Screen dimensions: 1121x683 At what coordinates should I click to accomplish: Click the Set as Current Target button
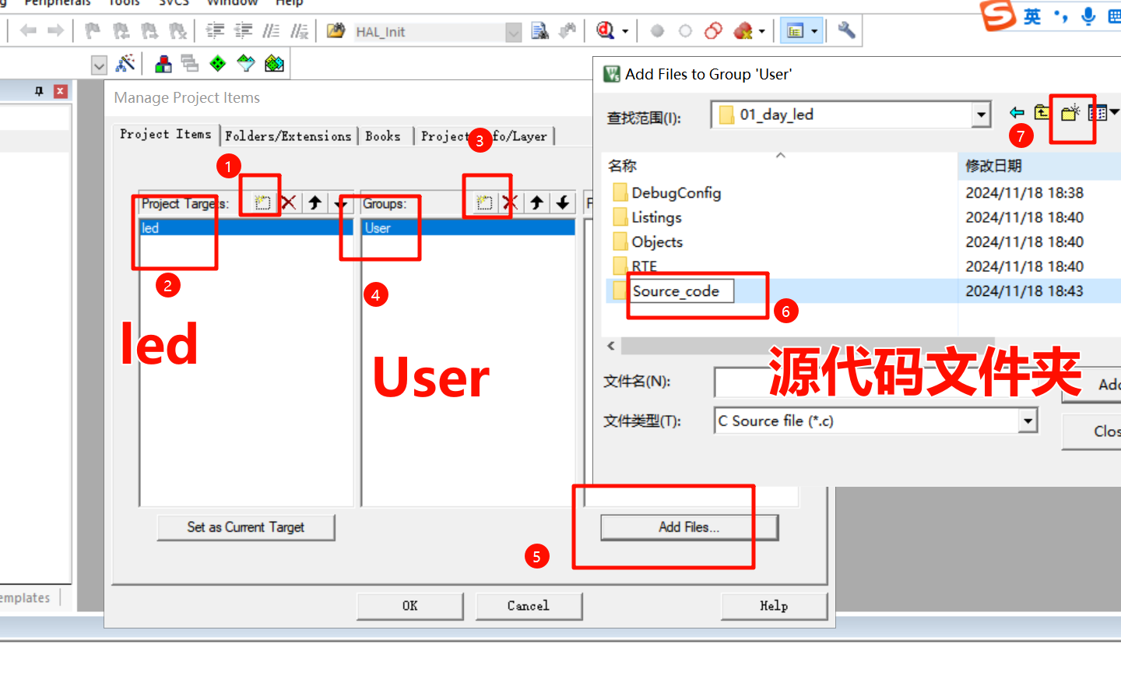coord(246,527)
